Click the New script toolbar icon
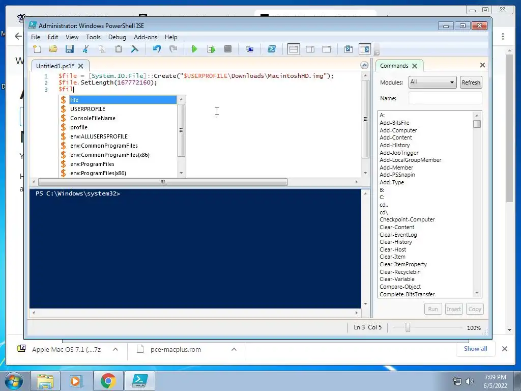Image resolution: width=521 pixels, height=391 pixels. click(x=37, y=49)
